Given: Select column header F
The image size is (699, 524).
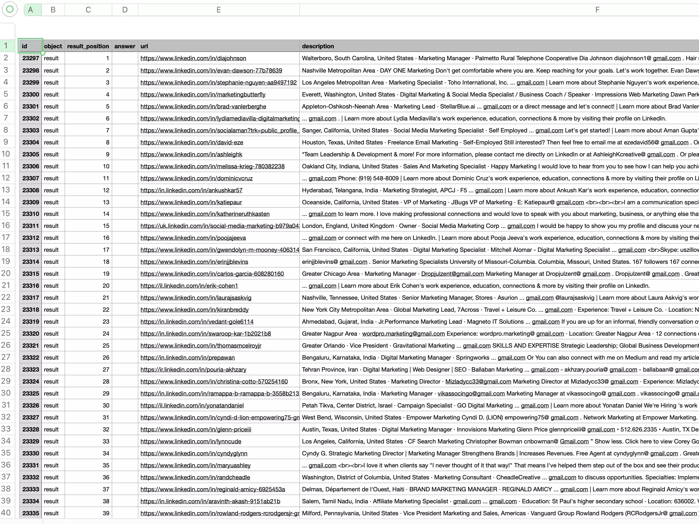Looking at the screenshot, I should point(597,9).
